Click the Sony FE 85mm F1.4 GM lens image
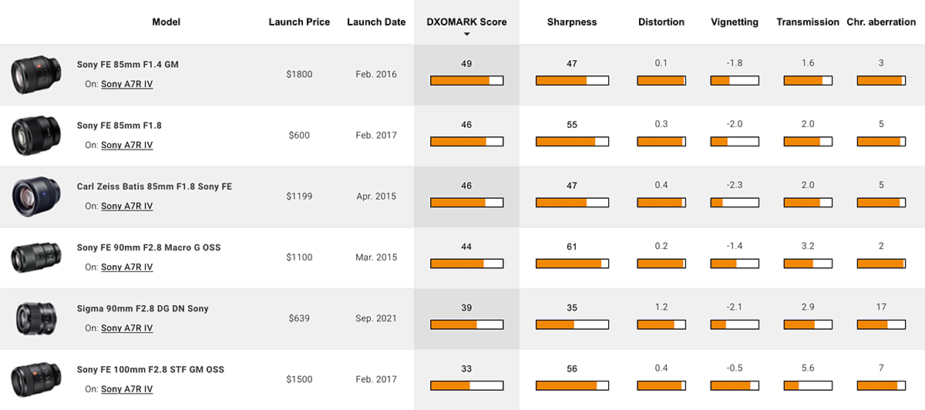 (x=31, y=74)
